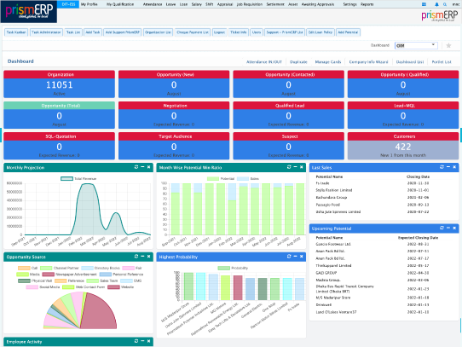Toggle Newspaper Advertisement legend entry
462x347 pixels.
70,275
